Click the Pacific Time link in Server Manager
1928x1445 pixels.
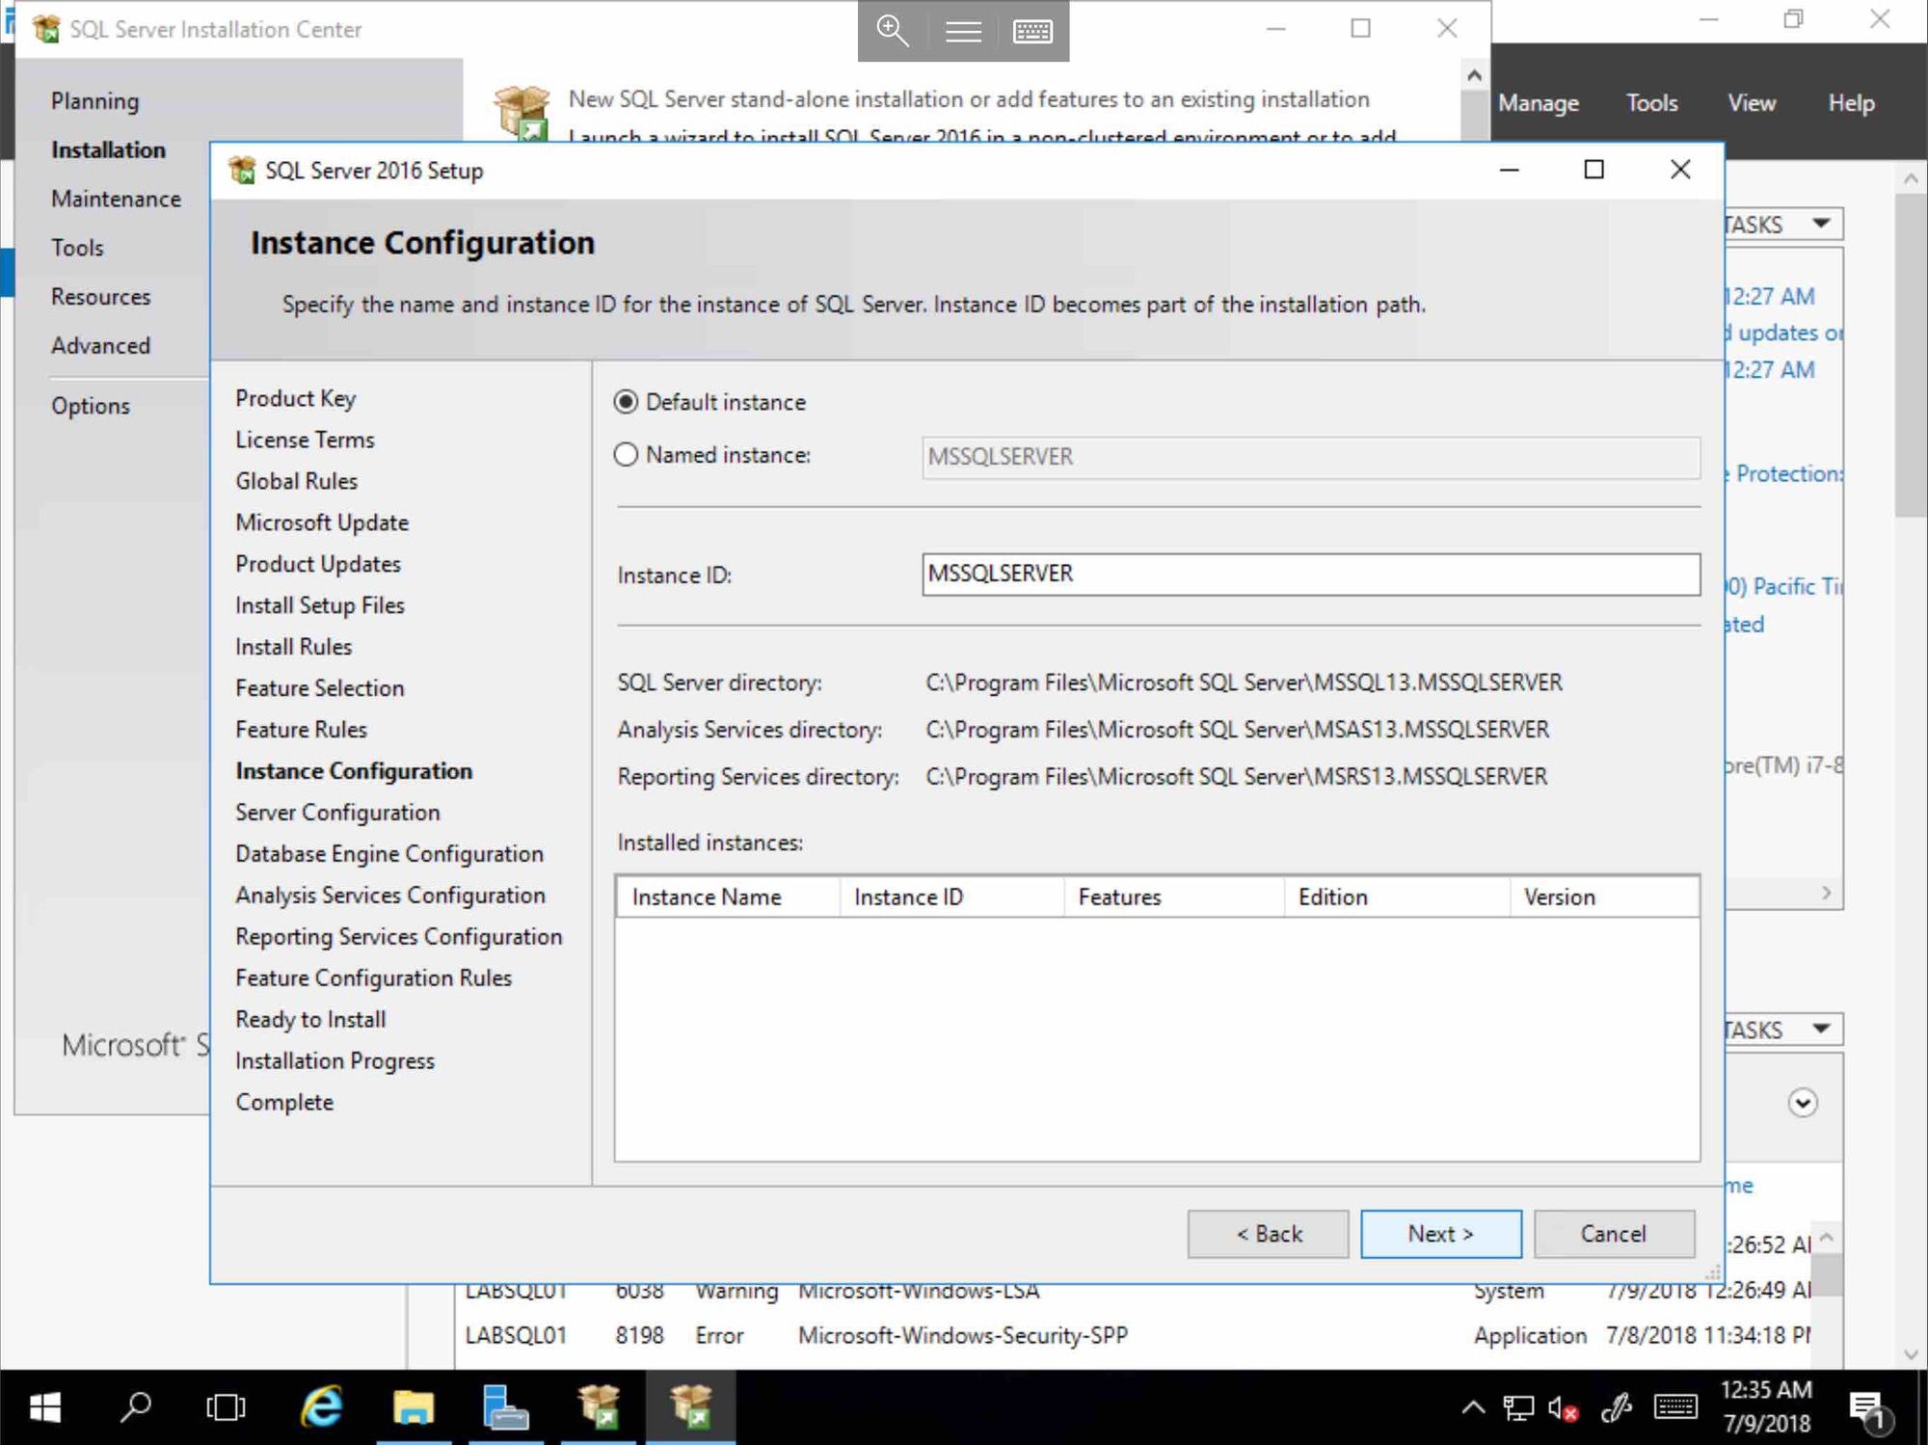pos(1784,586)
